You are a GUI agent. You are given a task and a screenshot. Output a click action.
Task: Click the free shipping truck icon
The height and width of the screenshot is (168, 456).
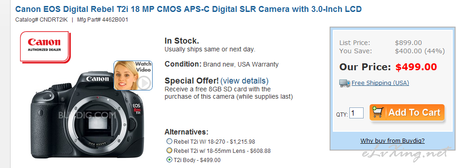(345, 83)
